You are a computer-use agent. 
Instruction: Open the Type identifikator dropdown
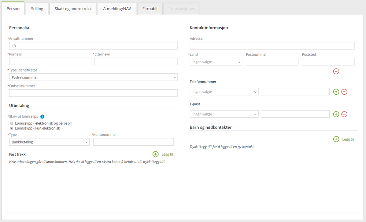pyautogui.click(x=93, y=77)
